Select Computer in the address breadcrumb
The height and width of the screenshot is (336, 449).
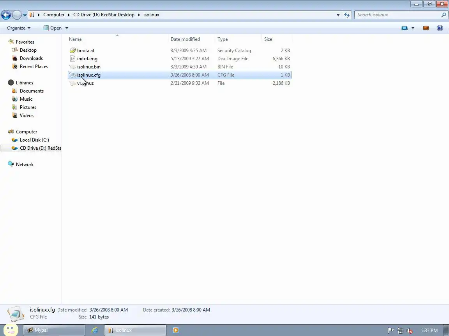coord(54,15)
